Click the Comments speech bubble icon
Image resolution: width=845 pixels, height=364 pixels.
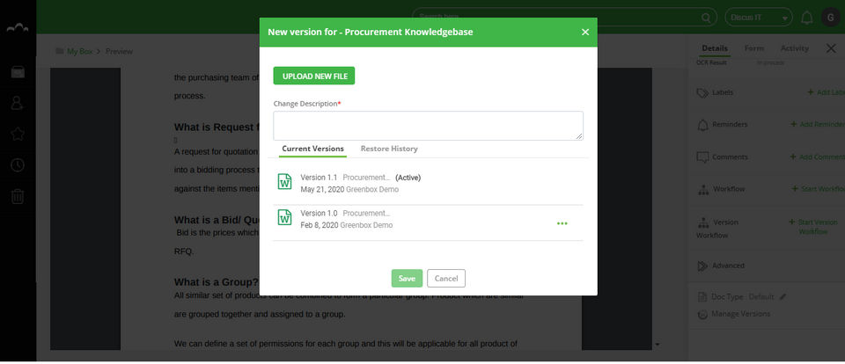point(702,157)
